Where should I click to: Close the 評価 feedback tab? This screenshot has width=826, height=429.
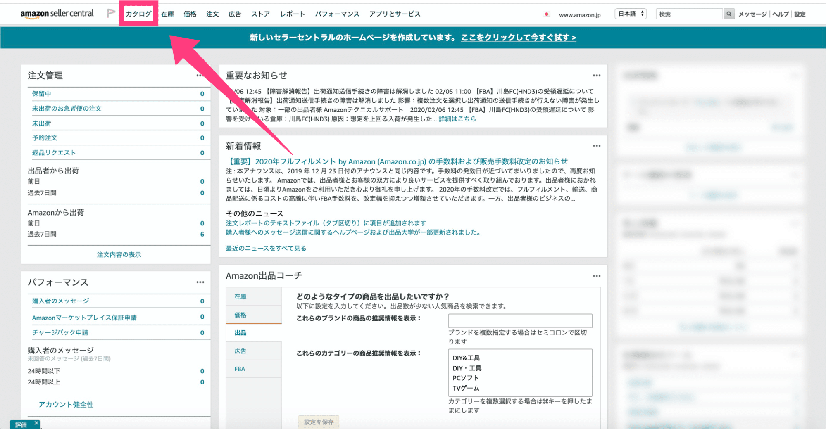click(x=36, y=423)
